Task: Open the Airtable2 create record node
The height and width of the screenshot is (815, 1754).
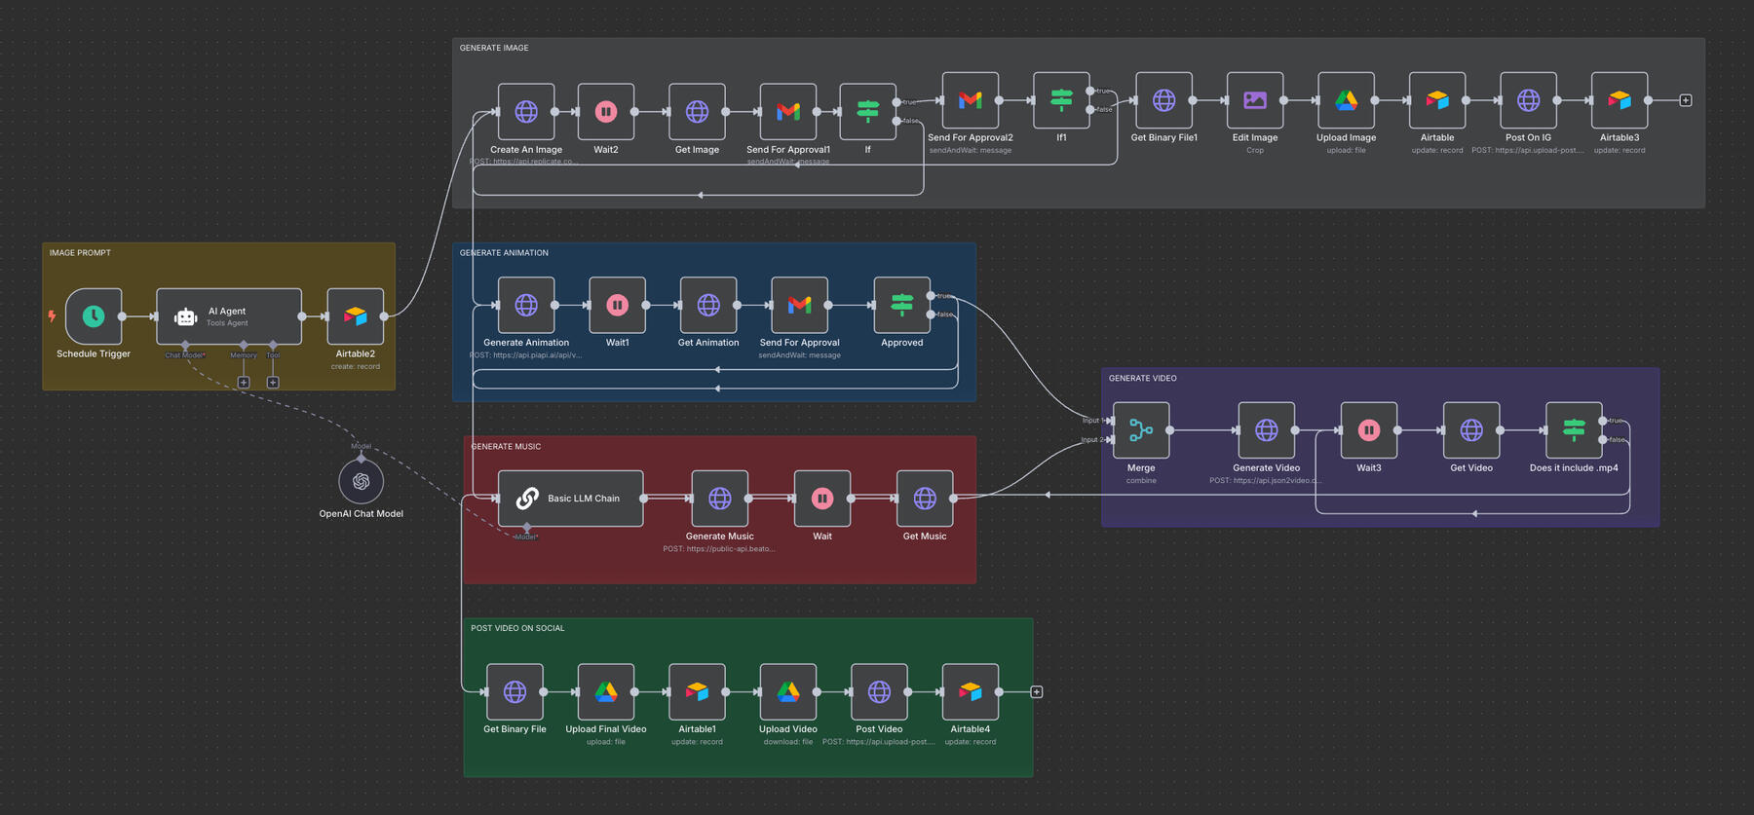Action: [355, 316]
